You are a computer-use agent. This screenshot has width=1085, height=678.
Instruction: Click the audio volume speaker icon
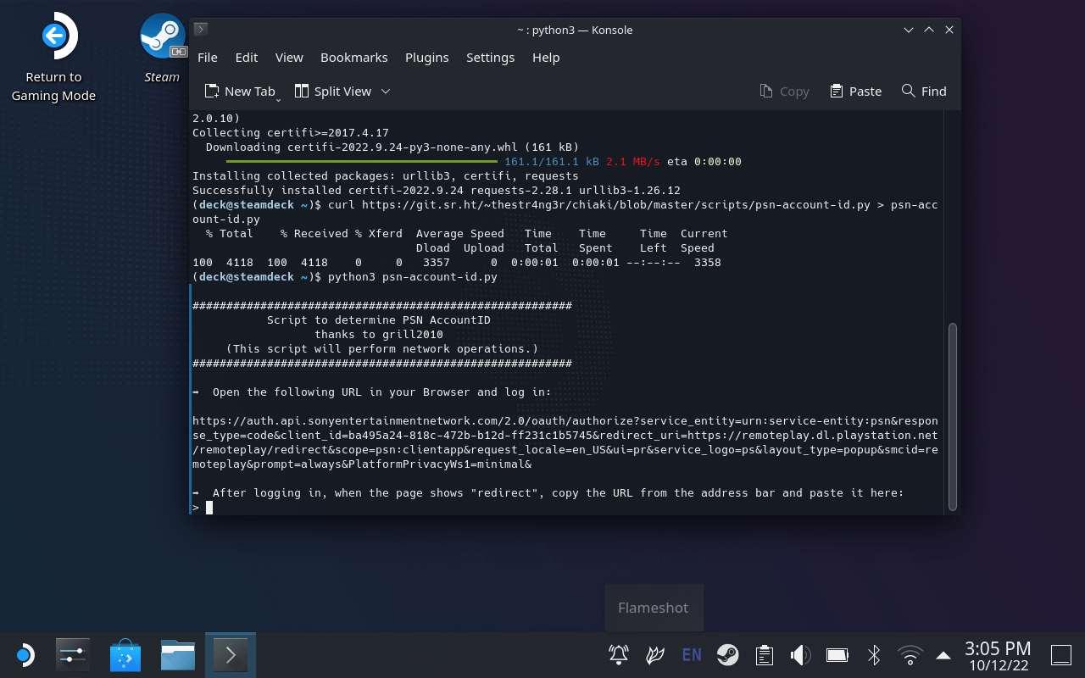800,654
